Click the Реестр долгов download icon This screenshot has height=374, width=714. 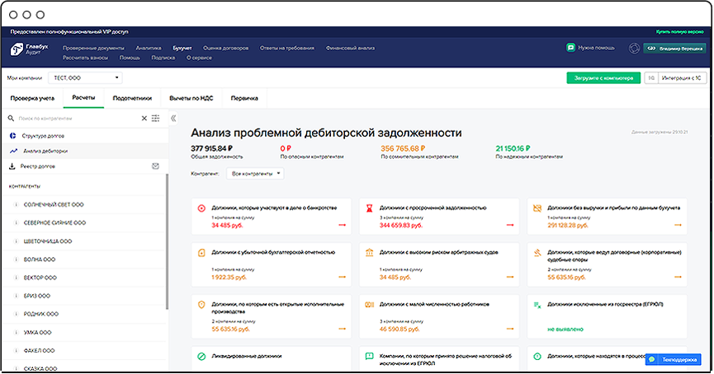tap(12, 166)
